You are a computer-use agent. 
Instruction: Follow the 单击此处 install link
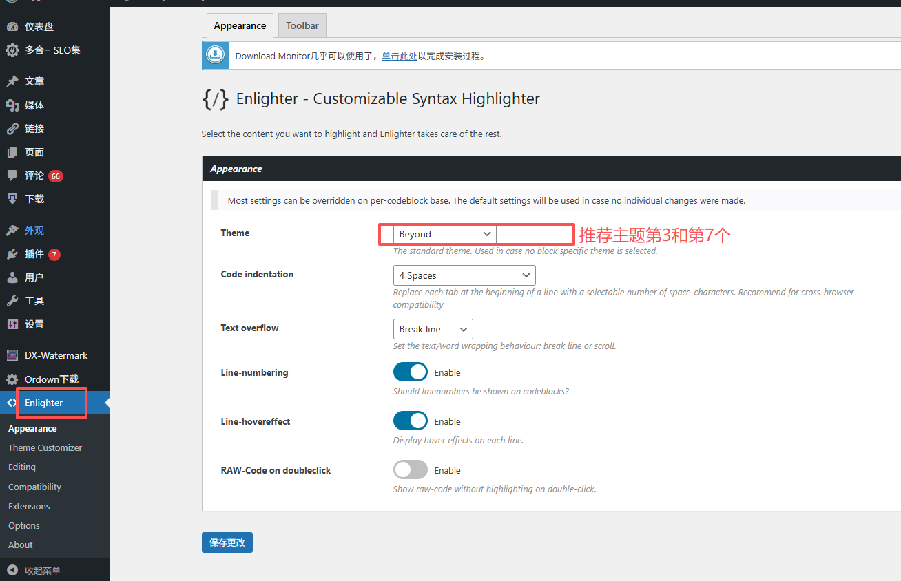(x=400, y=56)
